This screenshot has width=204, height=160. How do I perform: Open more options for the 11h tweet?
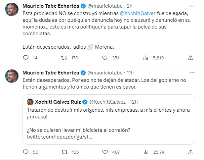pos(191,72)
